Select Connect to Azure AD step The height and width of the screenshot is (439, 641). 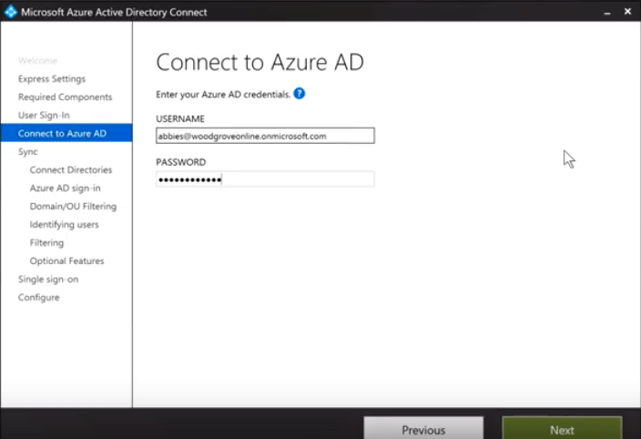(x=66, y=133)
